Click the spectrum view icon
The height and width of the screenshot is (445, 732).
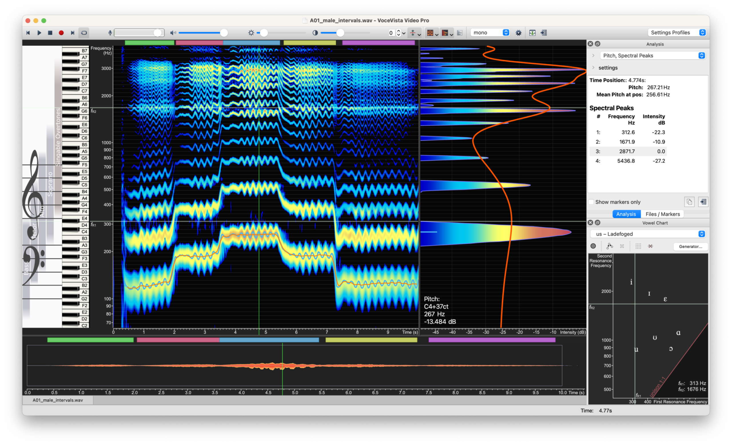coord(445,32)
